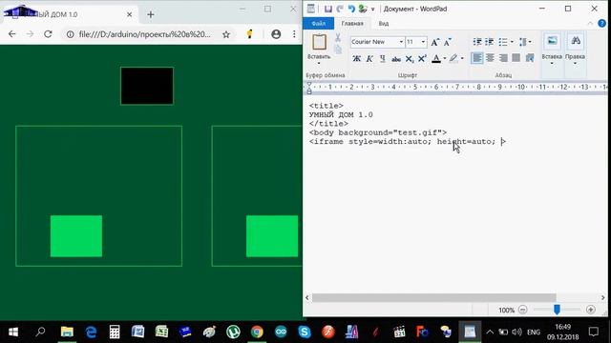Select align text left
The image size is (611, 343).
(x=477, y=58)
